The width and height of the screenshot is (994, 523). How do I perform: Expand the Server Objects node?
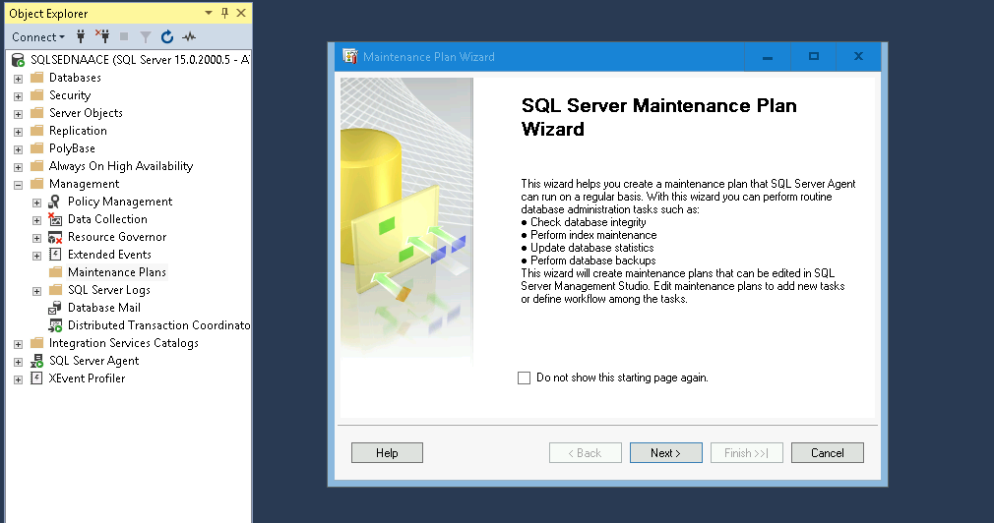tap(18, 114)
